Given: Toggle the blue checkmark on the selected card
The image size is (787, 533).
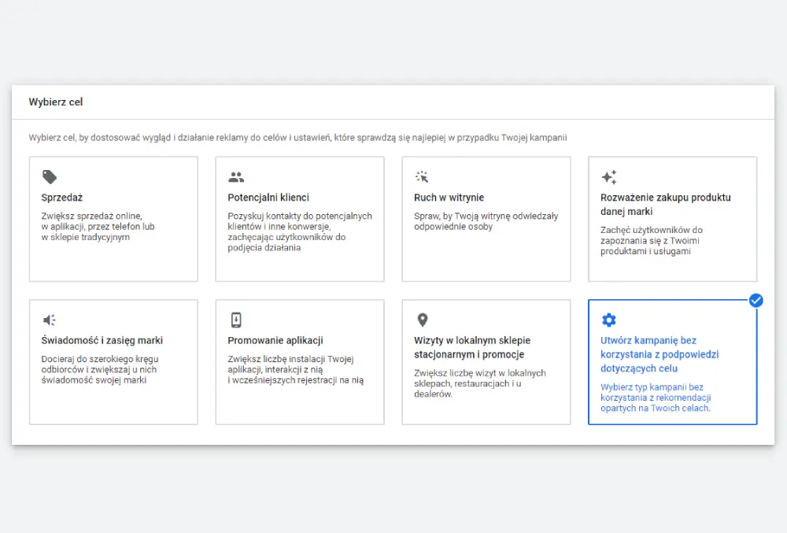Looking at the screenshot, I should [756, 300].
